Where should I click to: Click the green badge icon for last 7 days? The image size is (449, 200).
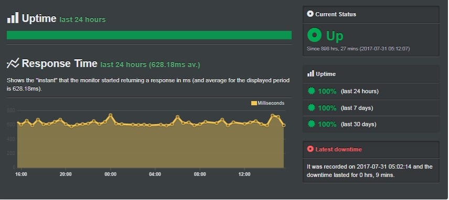tap(311, 108)
